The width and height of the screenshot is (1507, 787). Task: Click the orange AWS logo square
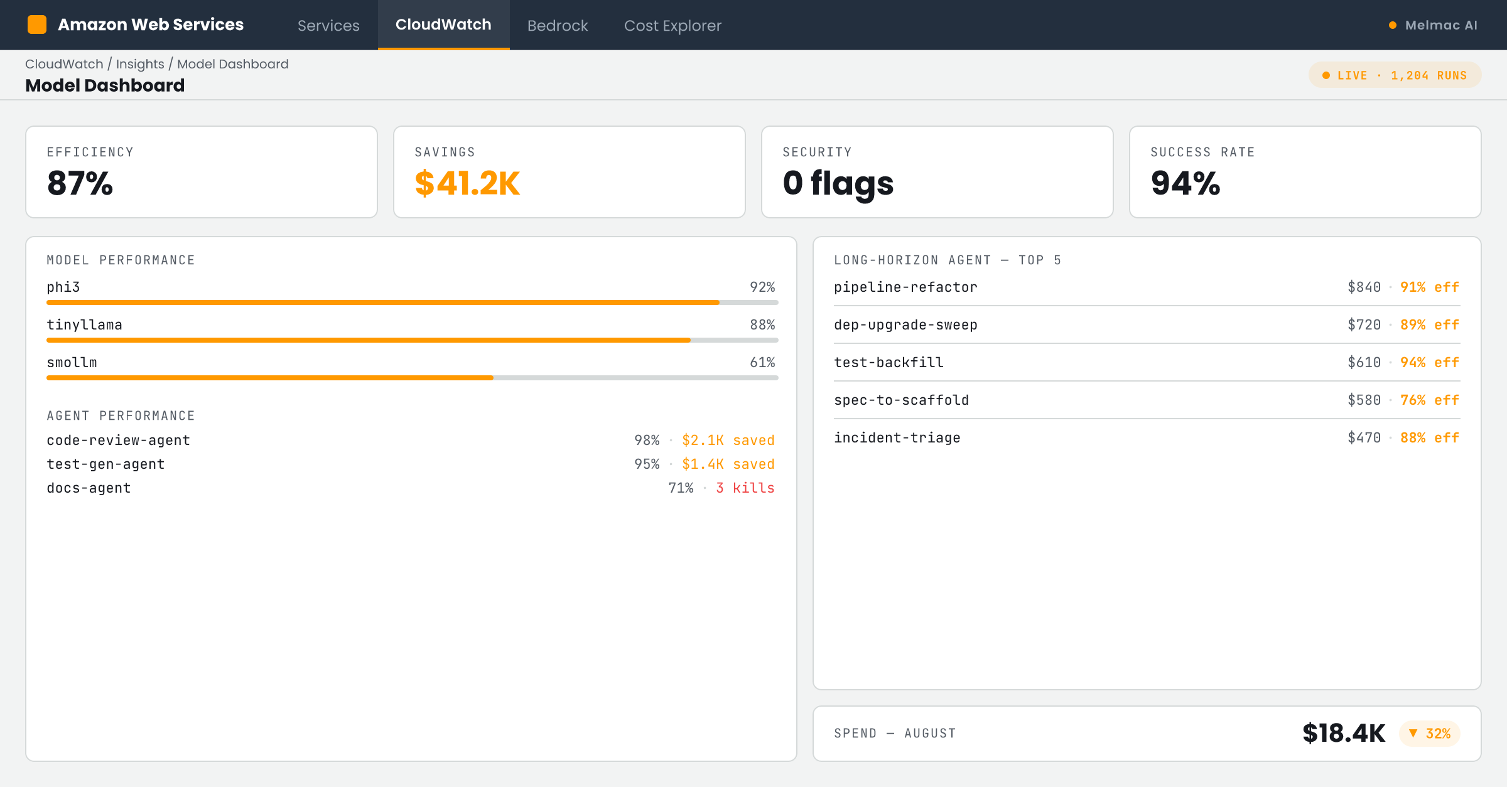point(37,24)
